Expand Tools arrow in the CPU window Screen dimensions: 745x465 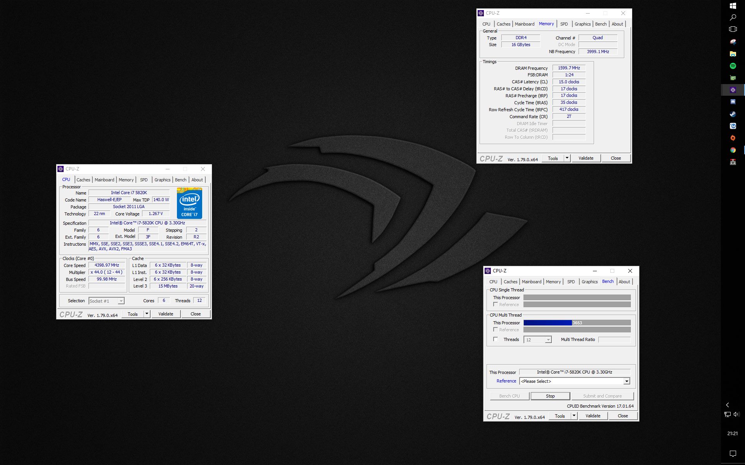tap(147, 314)
